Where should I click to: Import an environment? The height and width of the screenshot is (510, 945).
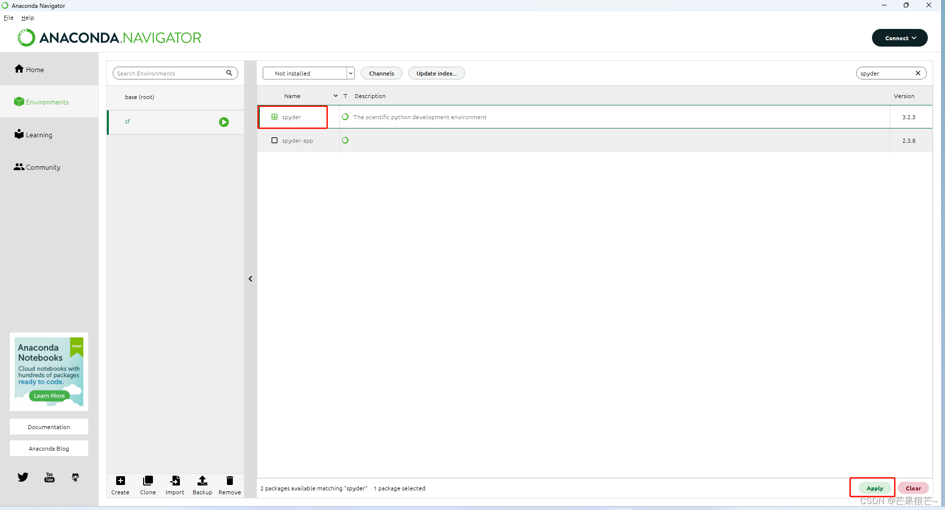175,485
